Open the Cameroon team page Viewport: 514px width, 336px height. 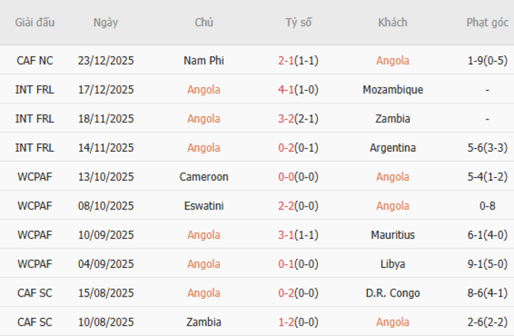click(203, 176)
